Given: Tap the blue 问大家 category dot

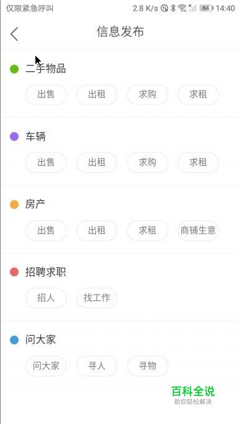Looking at the screenshot, I should pyautogui.click(x=14, y=339).
